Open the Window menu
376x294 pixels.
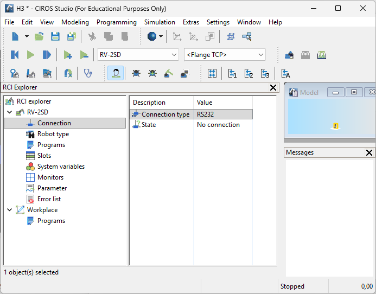coord(249,22)
